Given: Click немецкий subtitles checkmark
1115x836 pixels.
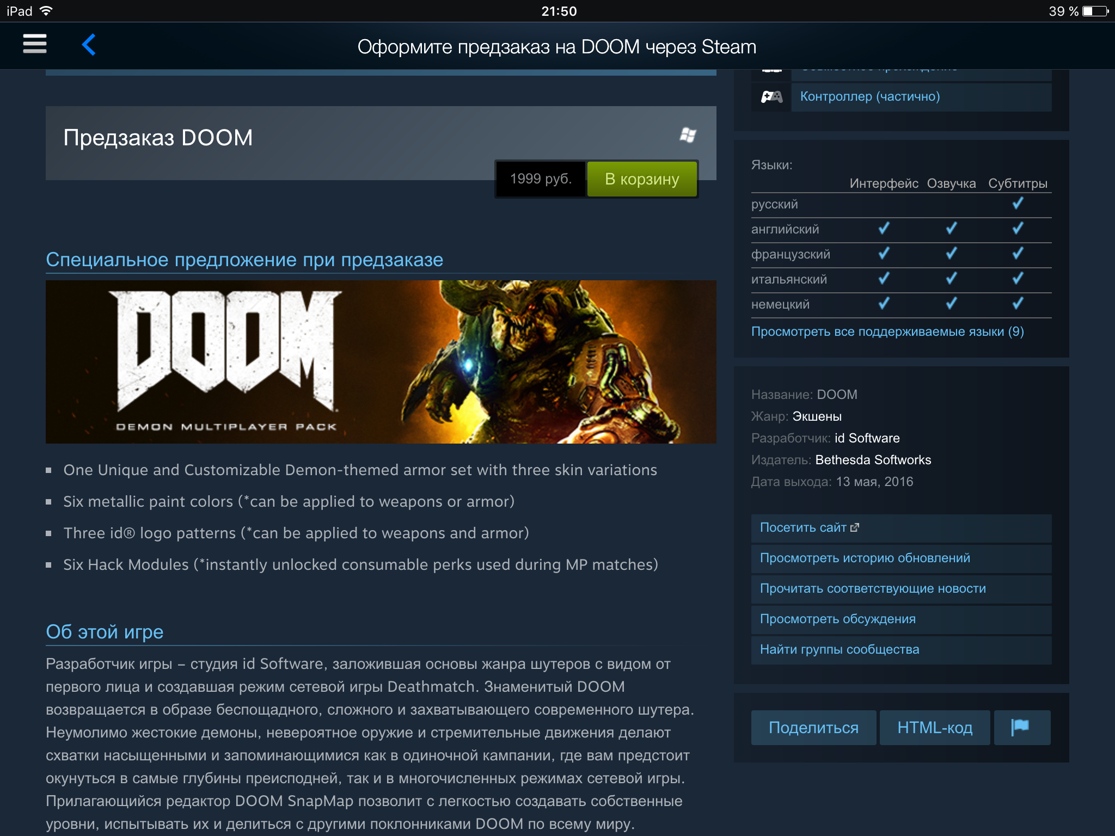Looking at the screenshot, I should (1018, 304).
